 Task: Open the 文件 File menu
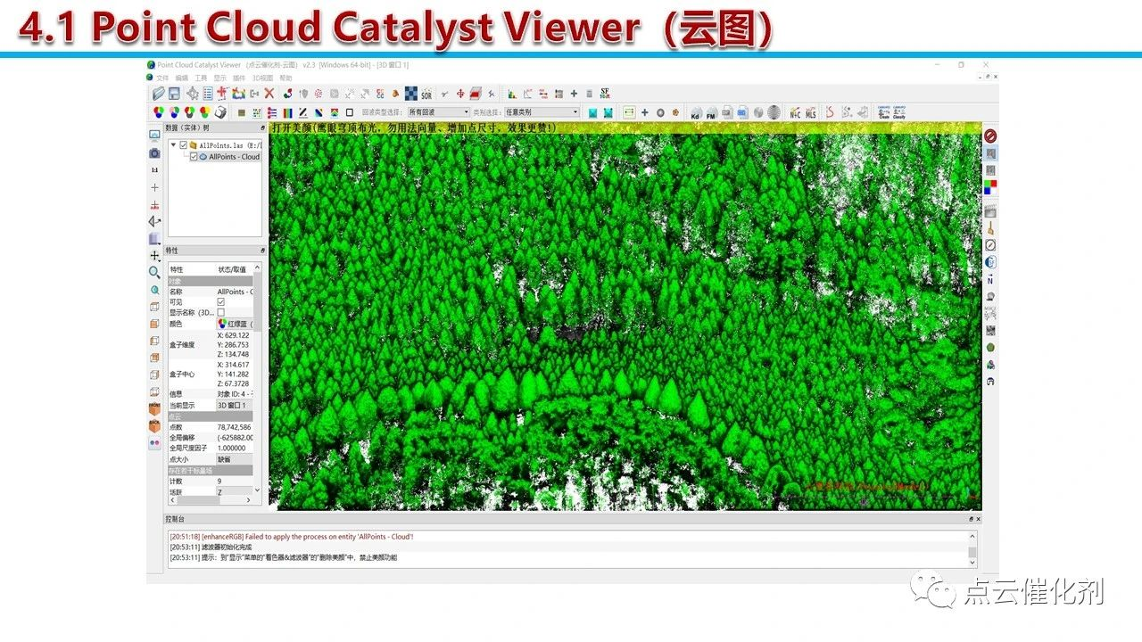click(162, 78)
